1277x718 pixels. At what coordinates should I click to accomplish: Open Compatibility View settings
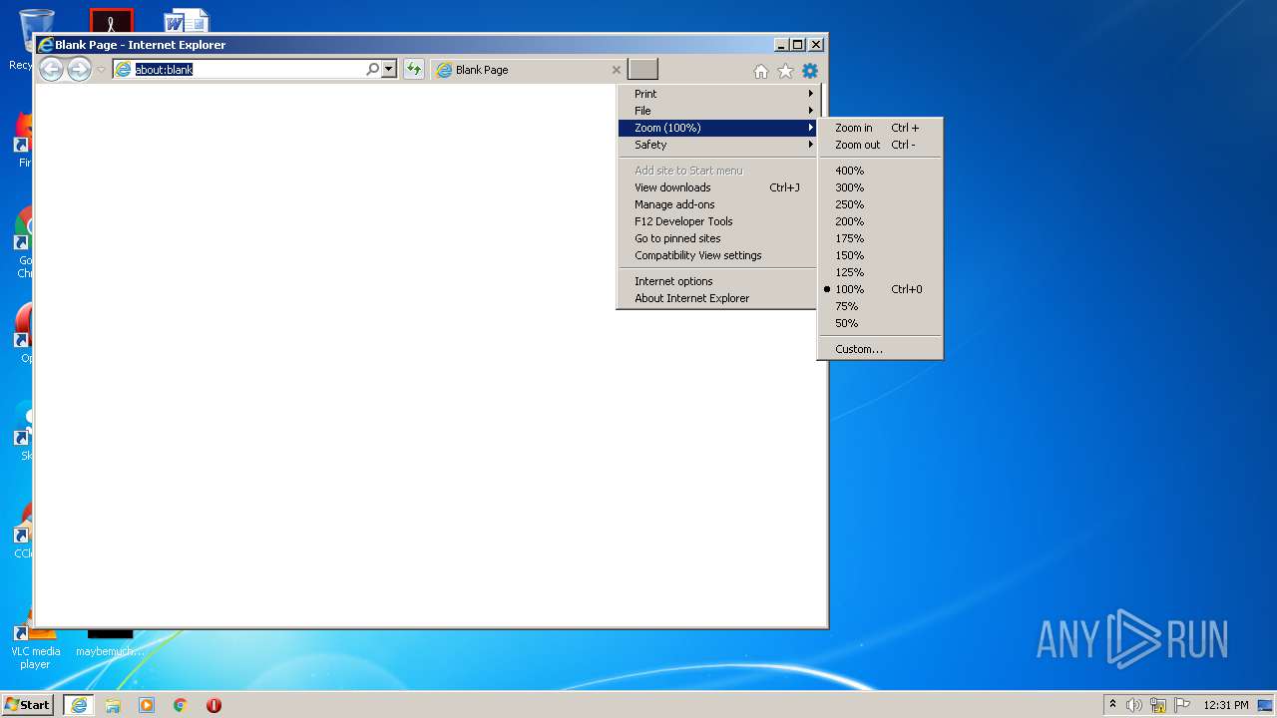(x=717, y=255)
